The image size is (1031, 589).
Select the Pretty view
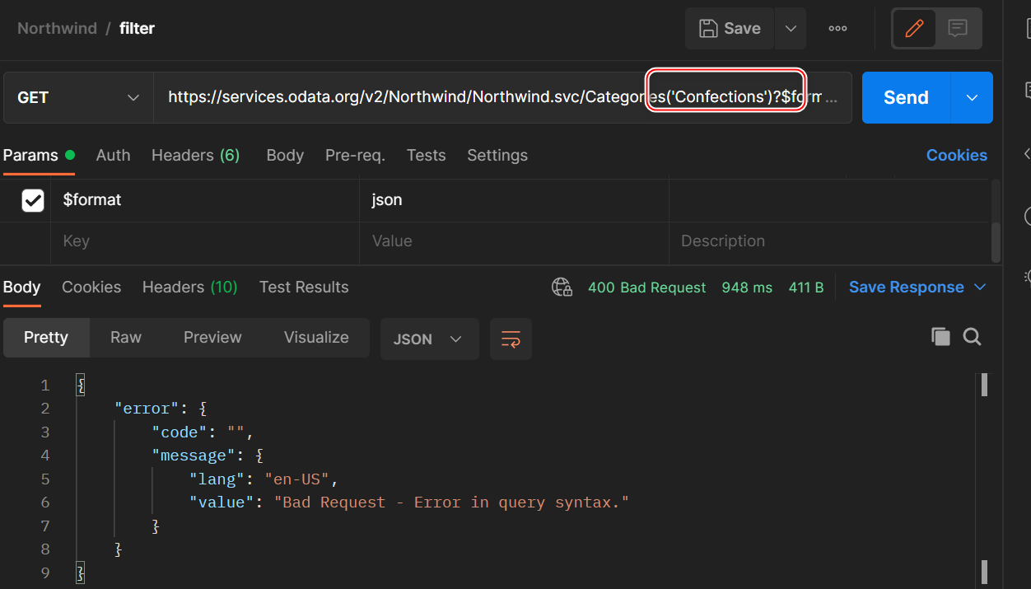click(x=46, y=338)
